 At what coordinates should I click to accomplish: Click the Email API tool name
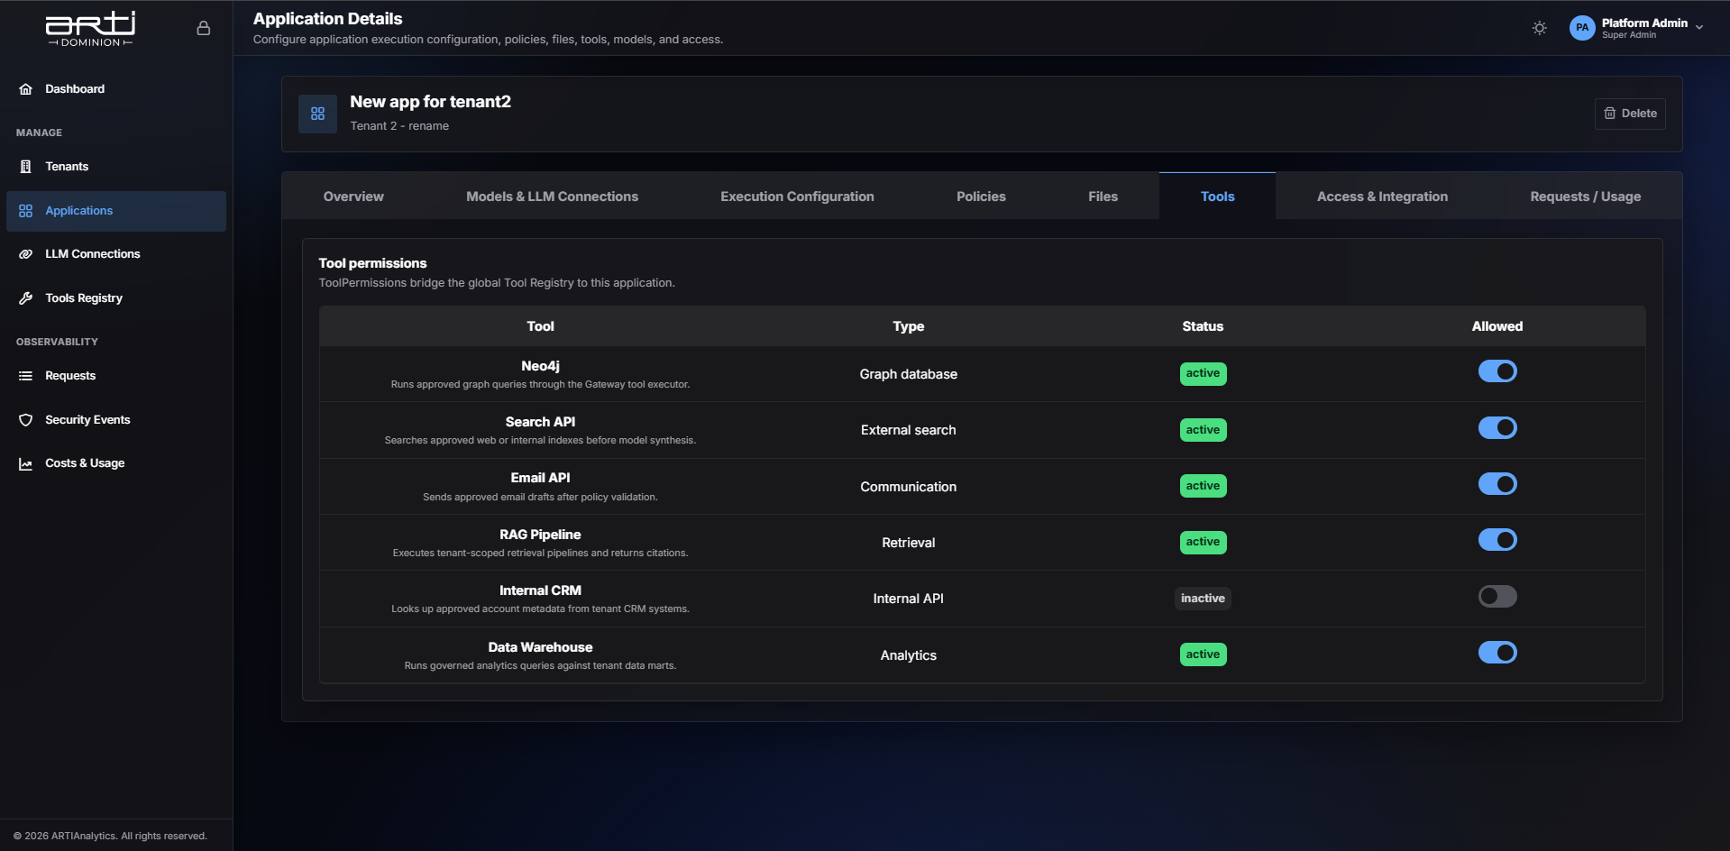(x=540, y=478)
